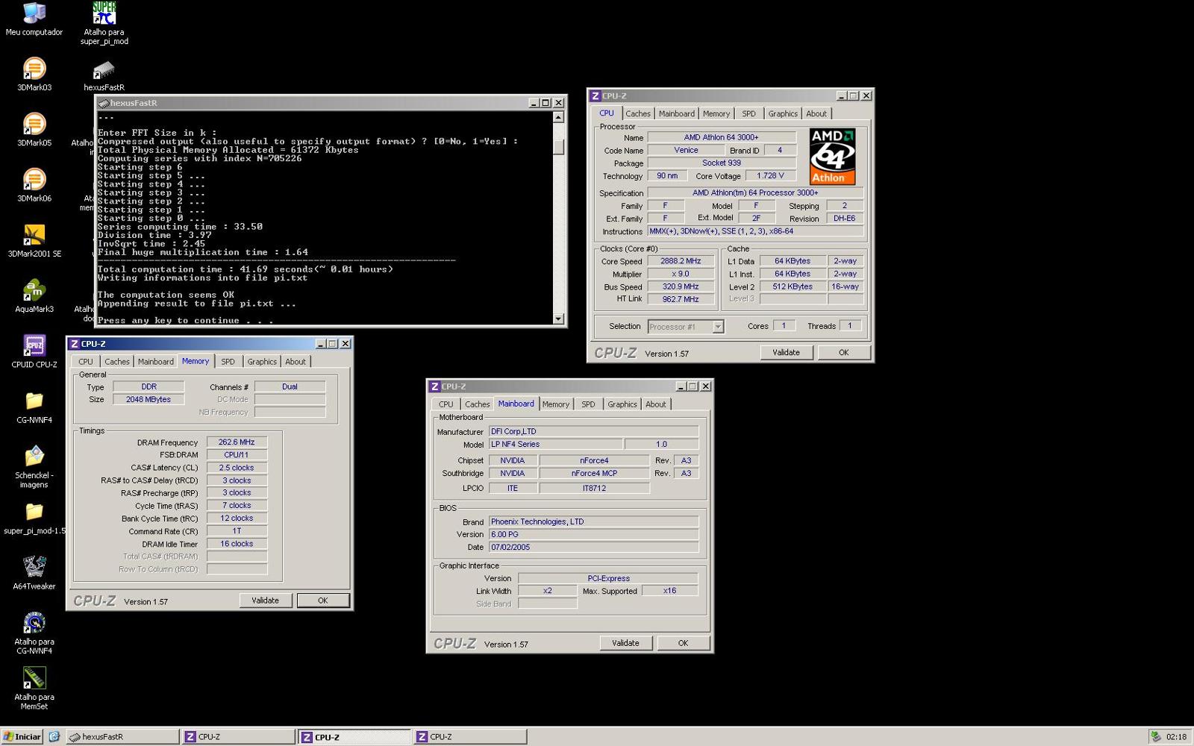Open SPD tab in Memory CPU-Z window

[228, 361]
